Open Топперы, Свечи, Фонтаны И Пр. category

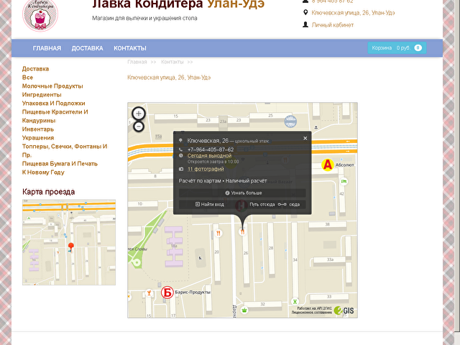pos(65,150)
